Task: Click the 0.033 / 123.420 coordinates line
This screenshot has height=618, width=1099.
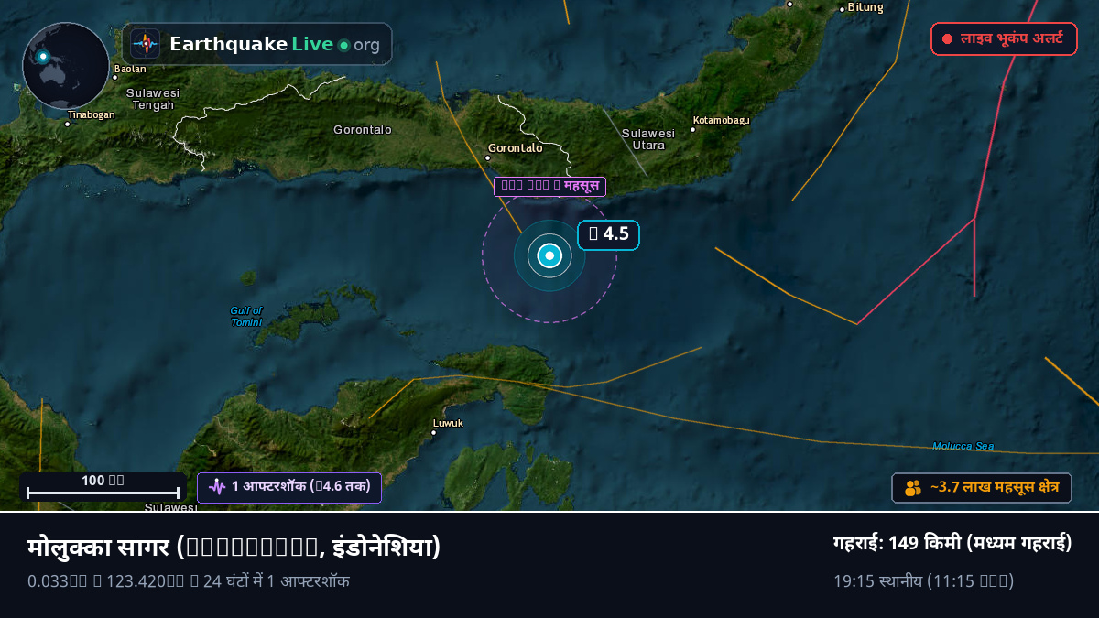Action: click(189, 581)
